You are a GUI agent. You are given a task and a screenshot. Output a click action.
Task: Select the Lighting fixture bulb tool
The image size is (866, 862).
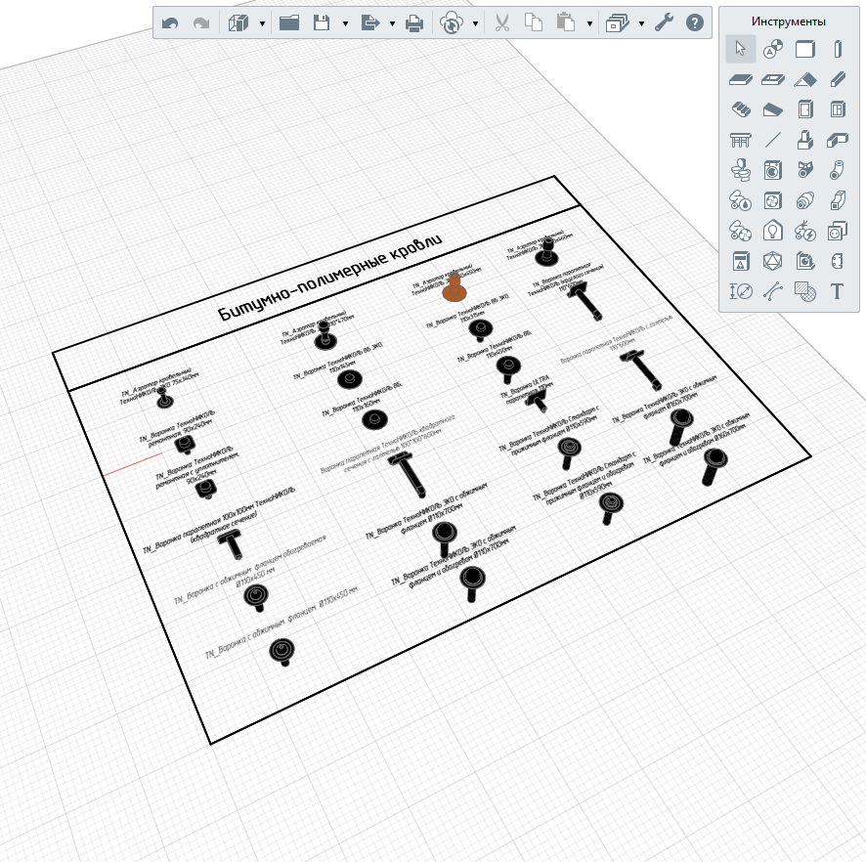[x=773, y=231]
